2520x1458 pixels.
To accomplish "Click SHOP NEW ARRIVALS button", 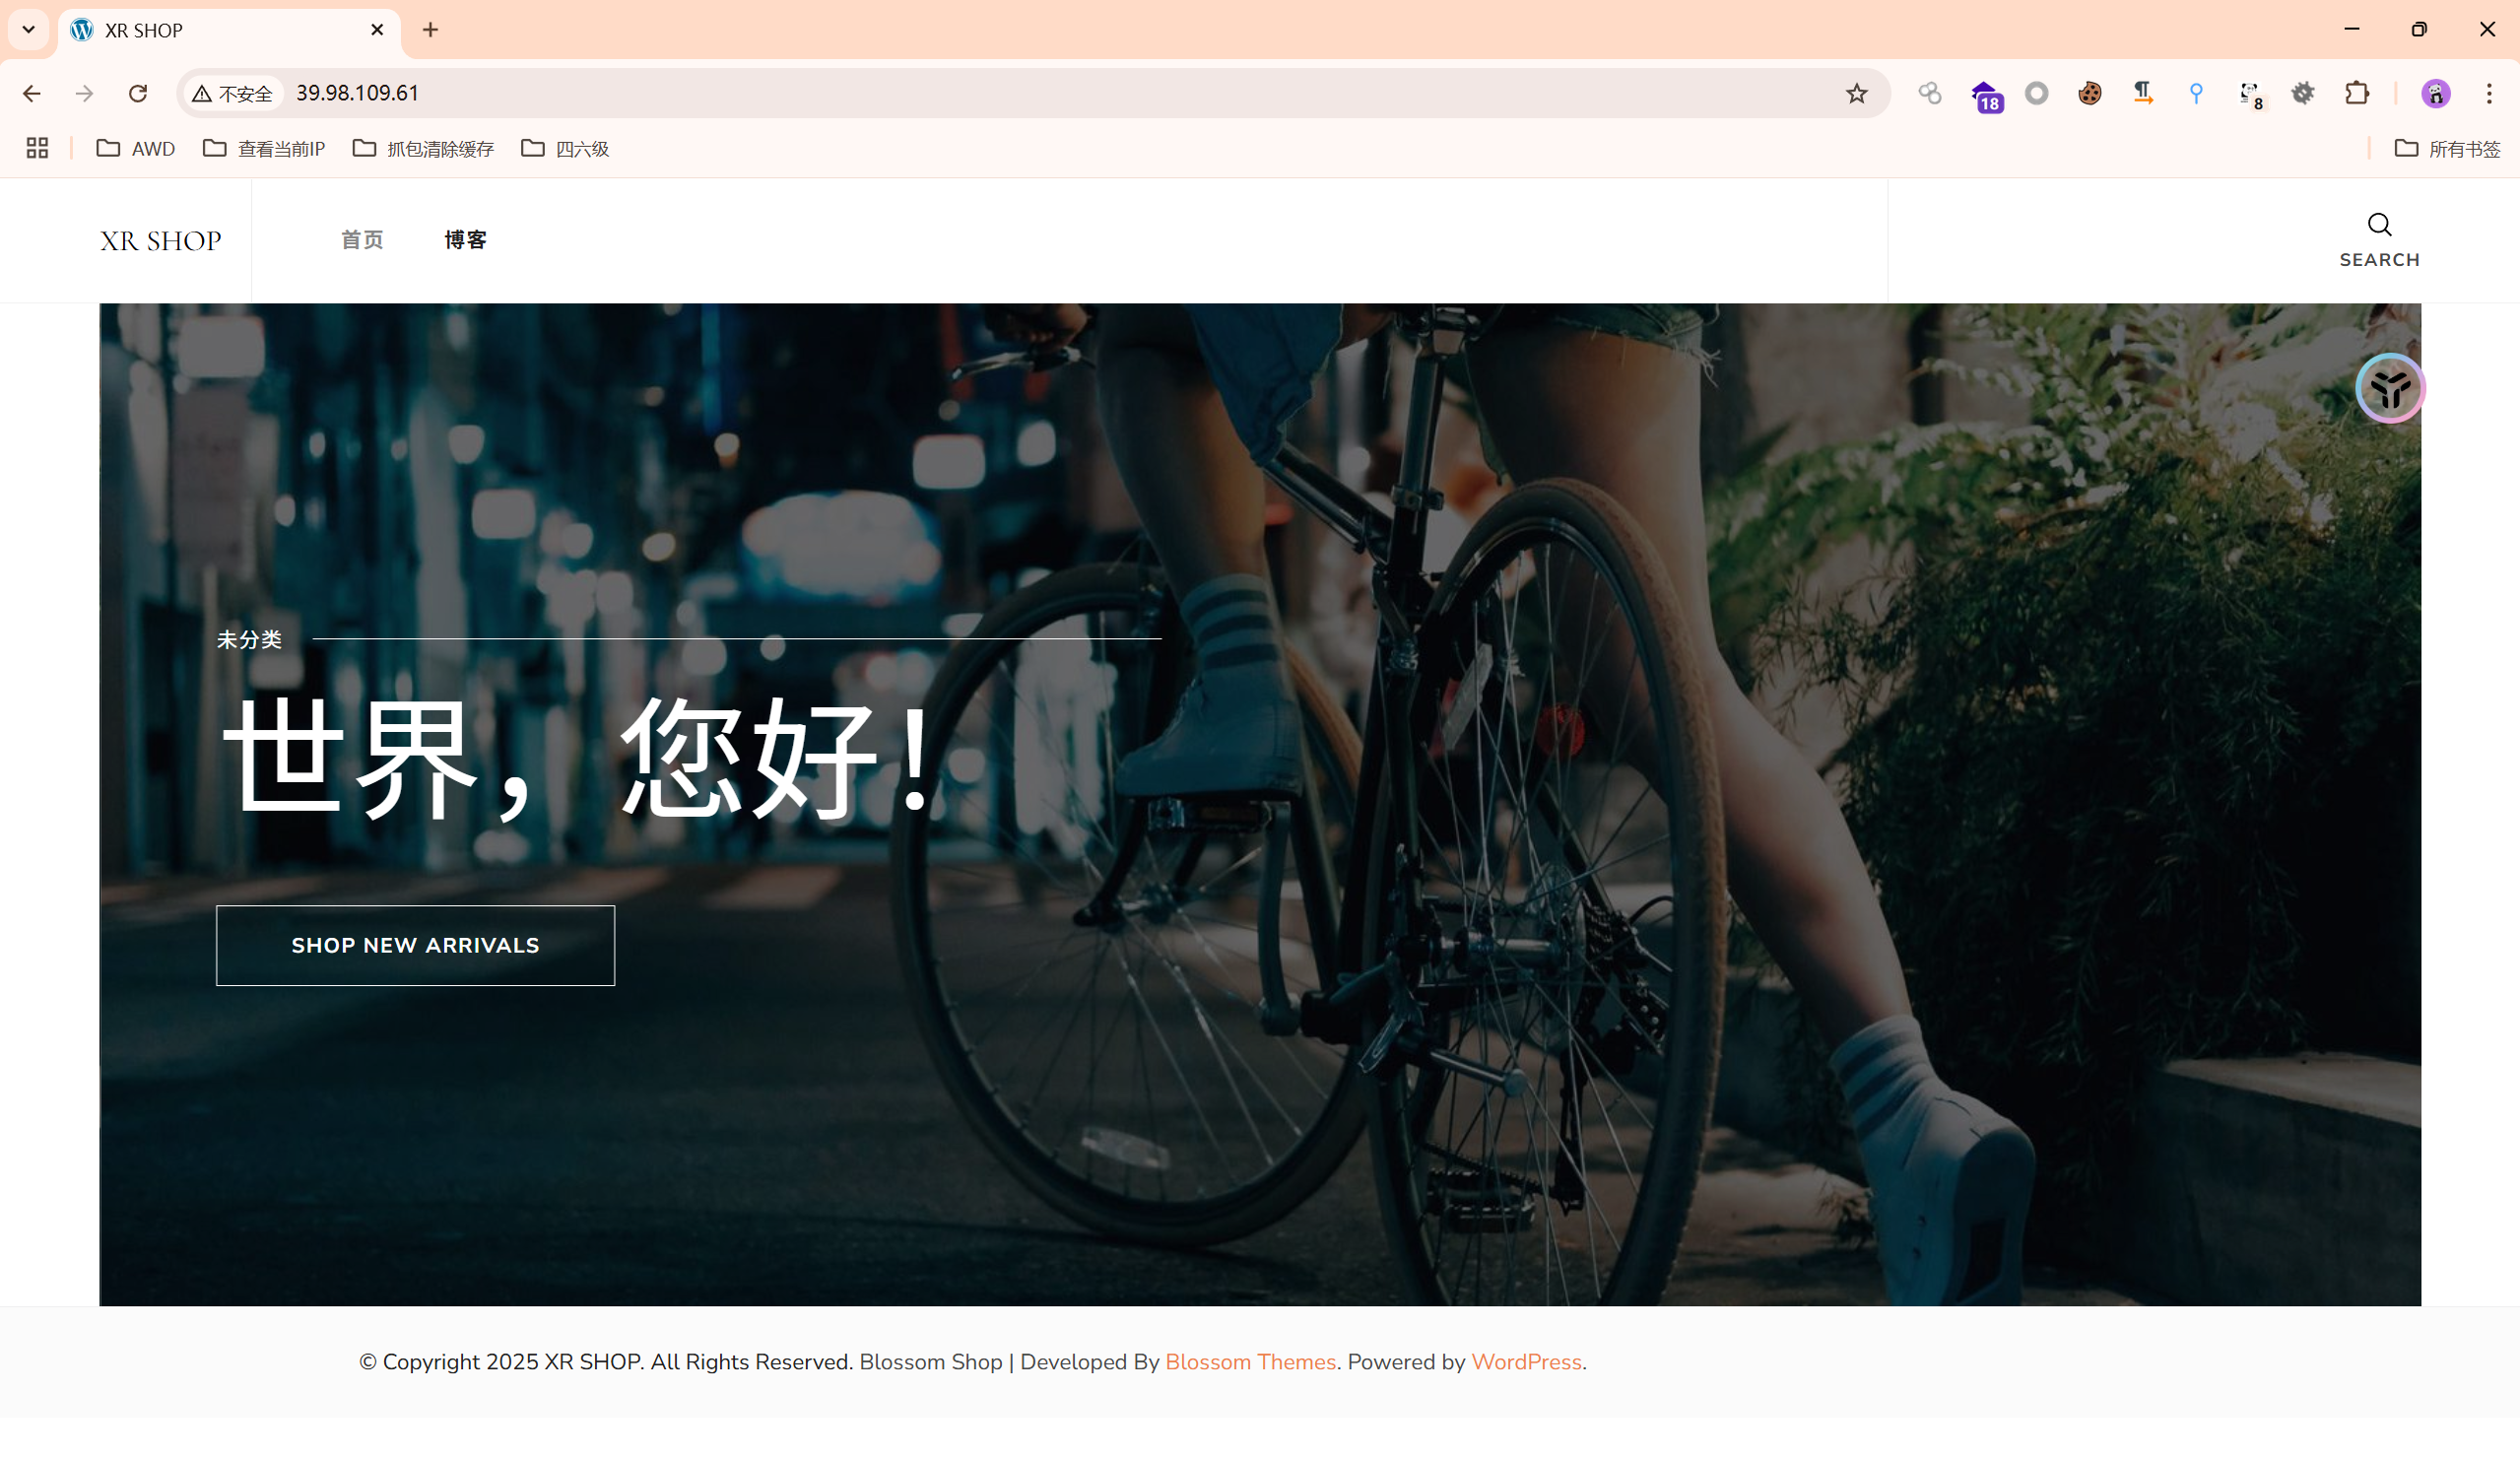I will (415, 945).
